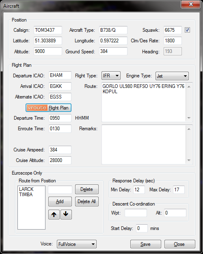Open the vroute Flight Plan lookup
This screenshot has height=254, width=203.
(48, 108)
